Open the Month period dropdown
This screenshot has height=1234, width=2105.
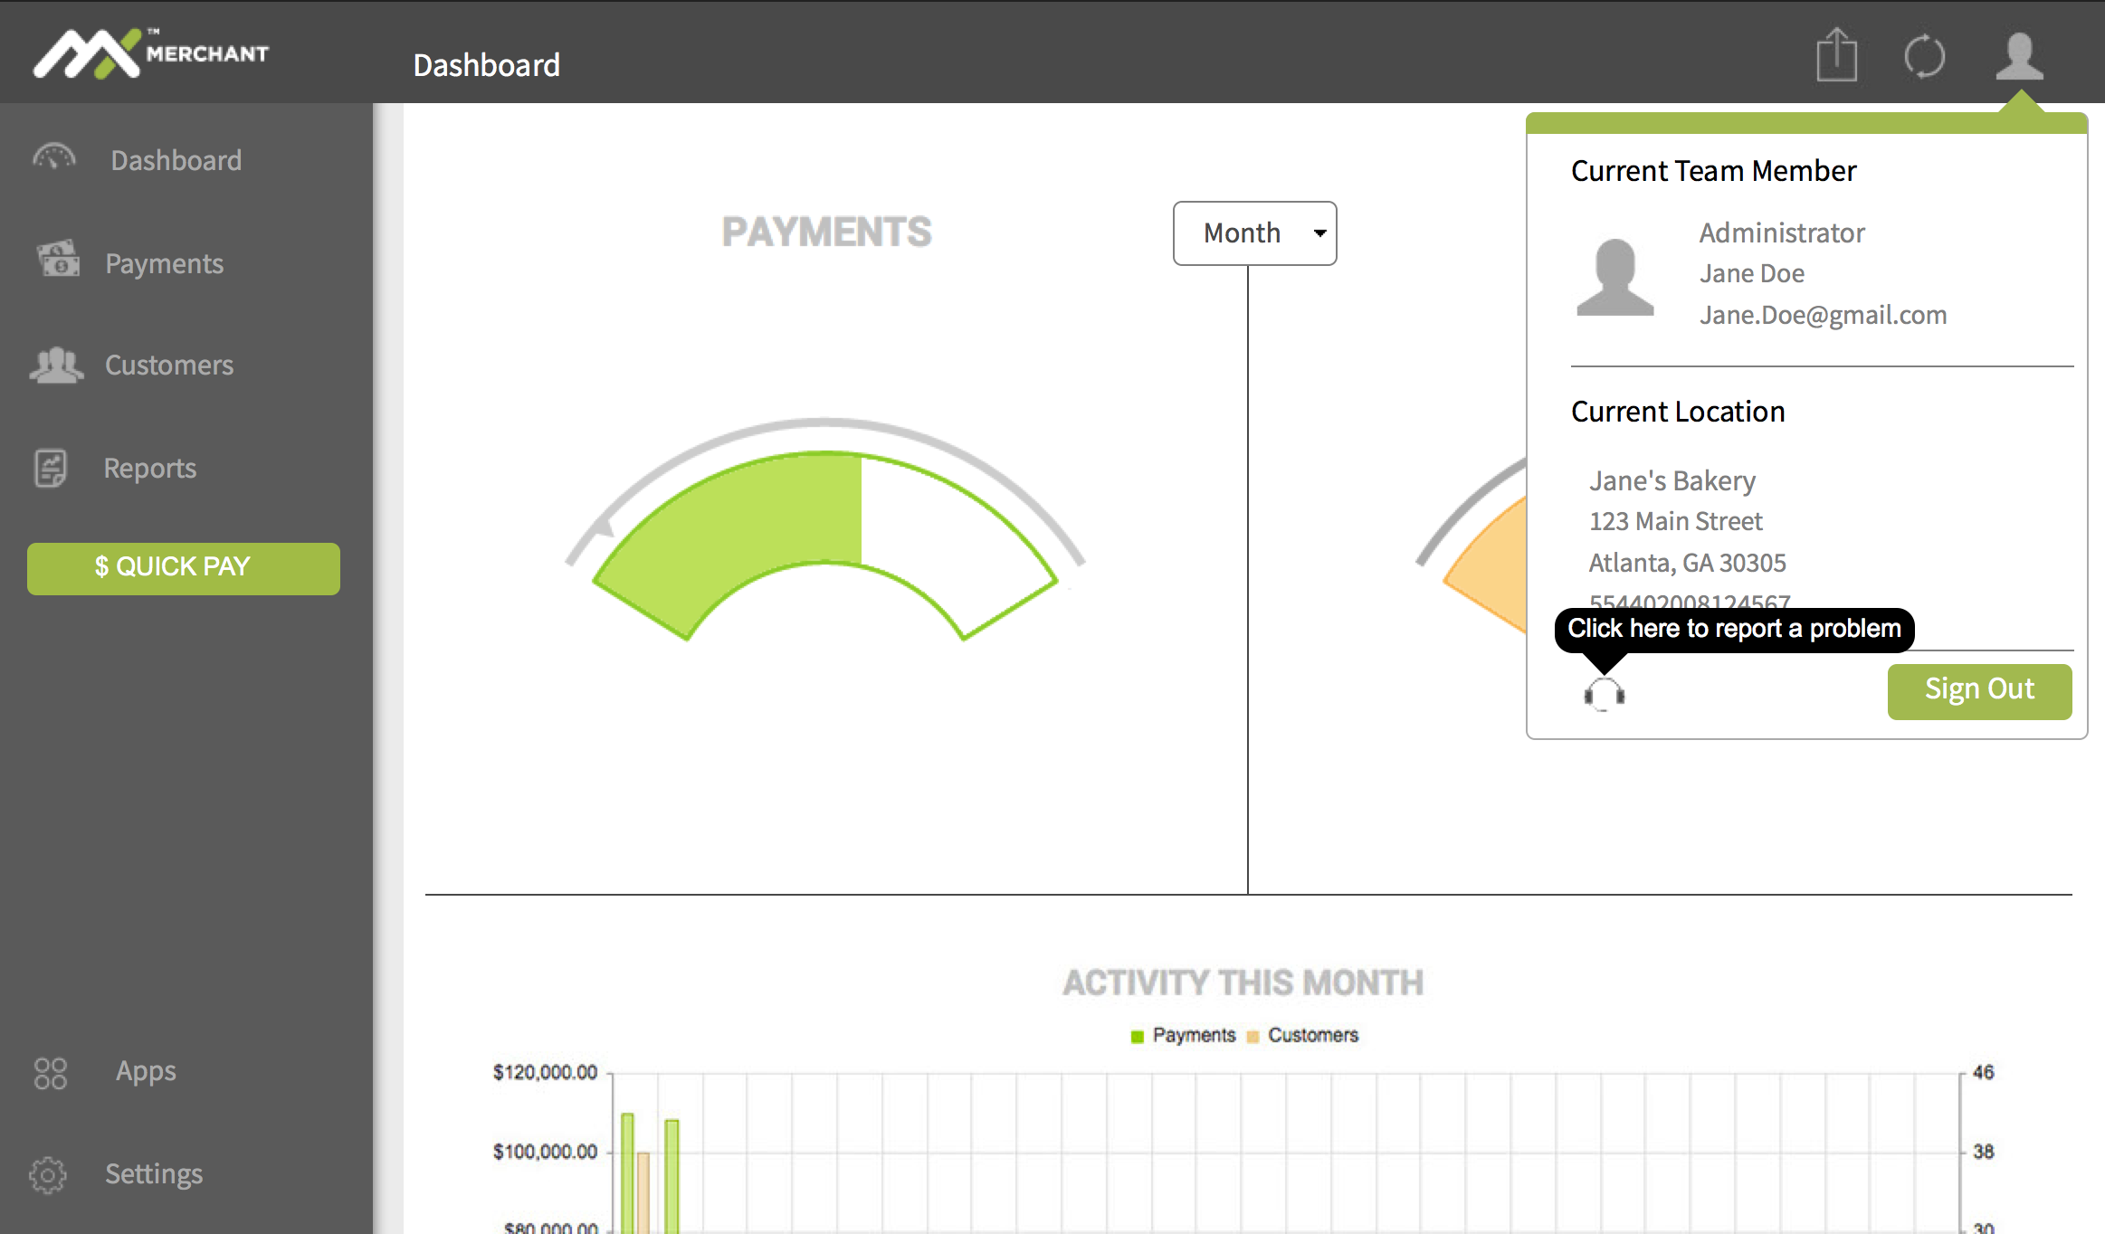tap(1253, 233)
